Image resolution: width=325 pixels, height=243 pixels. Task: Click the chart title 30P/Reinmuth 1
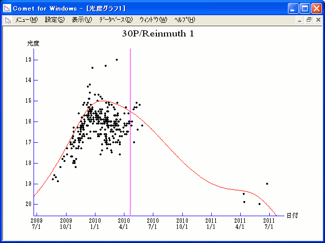[158, 34]
